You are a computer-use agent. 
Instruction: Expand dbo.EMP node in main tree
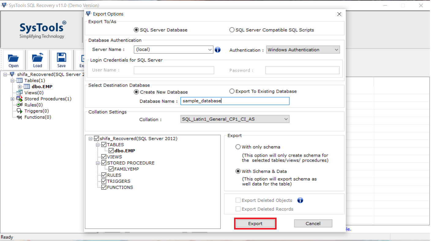click(20, 87)
